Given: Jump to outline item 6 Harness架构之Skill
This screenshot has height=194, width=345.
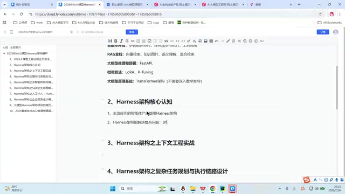Looking at the screenshot, I should pos(31,88).
